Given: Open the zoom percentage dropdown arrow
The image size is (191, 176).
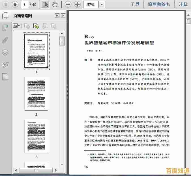Looking at the screenshot, I should [102, 5].
